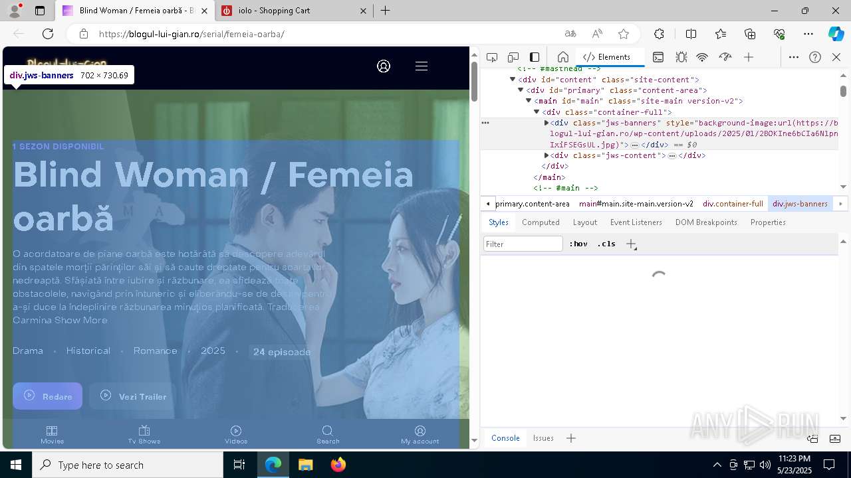This screenshot has height=478, width=851.
Task: Switch to the Computed tab
Action: pyautogui.click(x=541, y=222)
